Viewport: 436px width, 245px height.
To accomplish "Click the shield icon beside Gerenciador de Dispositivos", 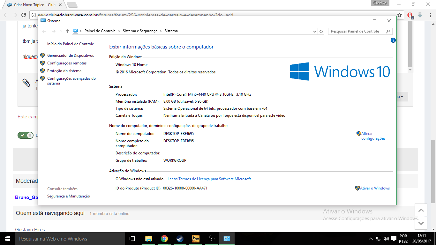I will pyautogui.click(x=42, y=56).
